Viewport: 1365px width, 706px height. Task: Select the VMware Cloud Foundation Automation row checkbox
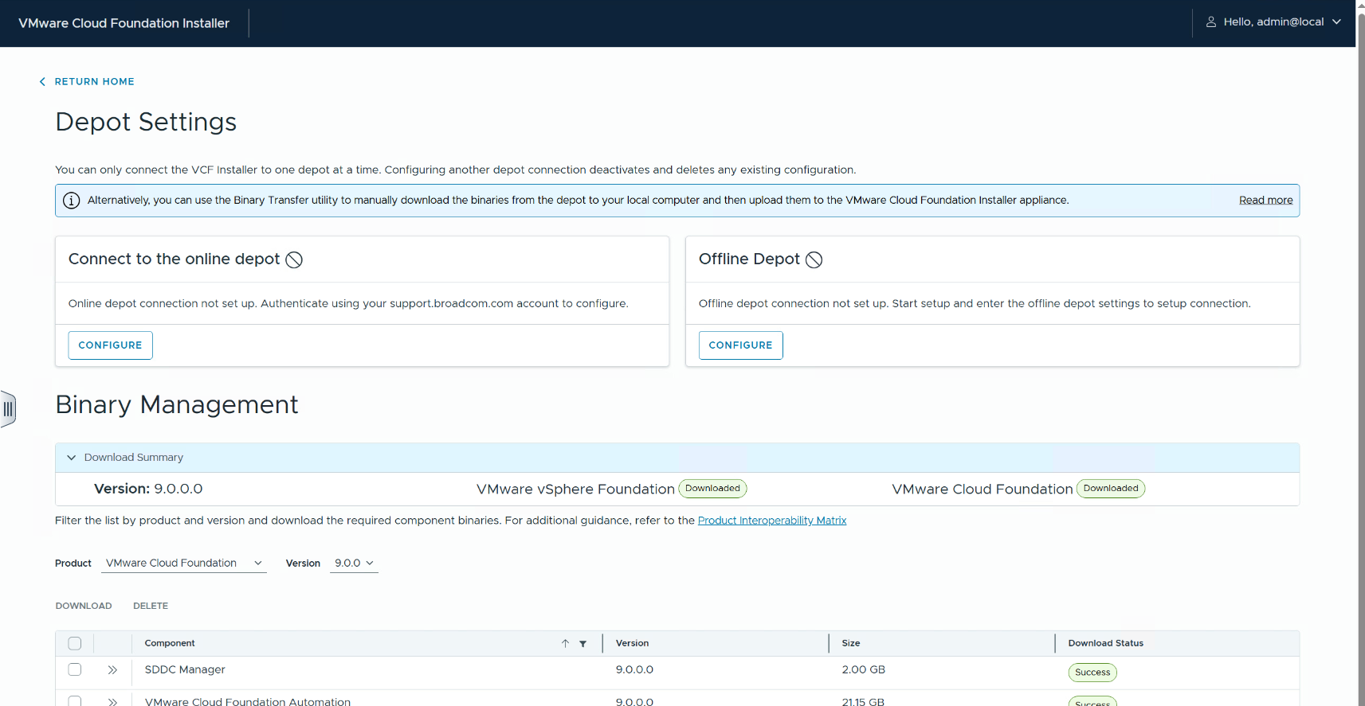click(75, 700)
